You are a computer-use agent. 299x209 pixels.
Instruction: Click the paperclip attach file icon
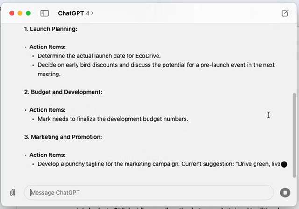[13, 192]
